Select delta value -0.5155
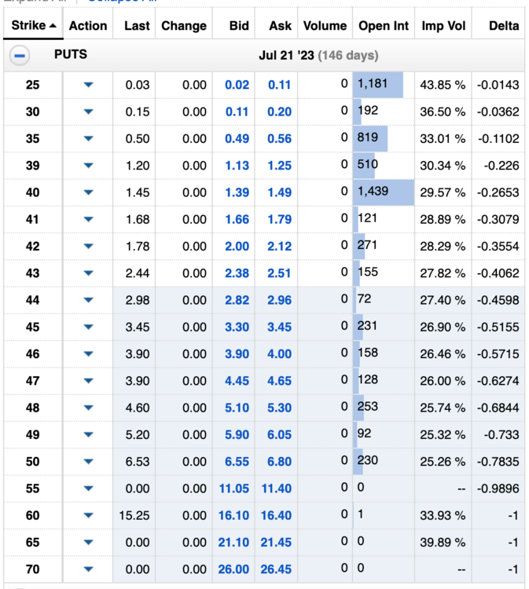The width and height of the screenshot is (529, 589). pyautogui.click(x=498, y=327)
